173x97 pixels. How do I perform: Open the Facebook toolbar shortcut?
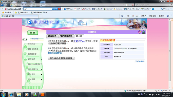(x=98, y=9)
